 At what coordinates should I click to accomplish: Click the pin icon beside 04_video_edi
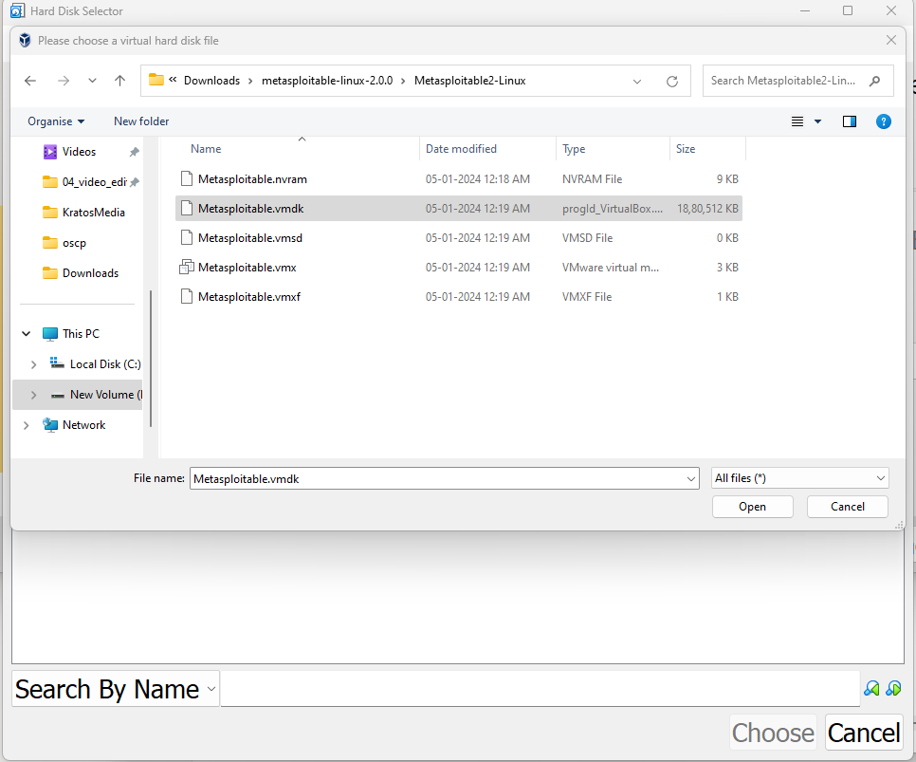[135, 182]
